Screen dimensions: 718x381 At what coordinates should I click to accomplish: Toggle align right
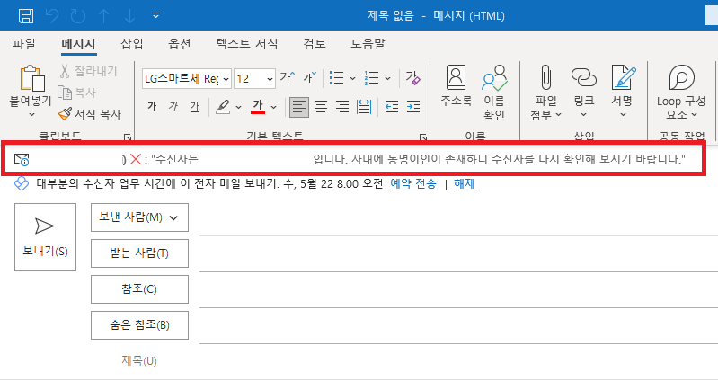click(x=342, y=107)
